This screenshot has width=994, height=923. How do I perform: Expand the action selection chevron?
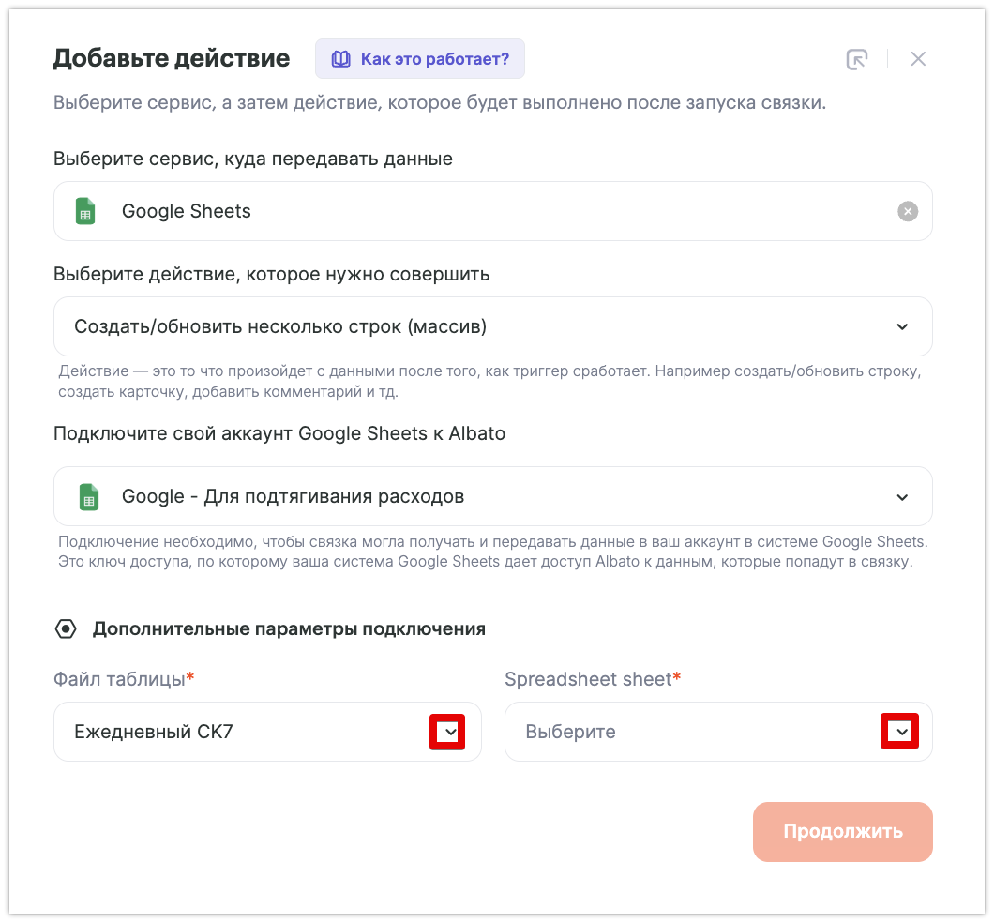coord(902,326)
